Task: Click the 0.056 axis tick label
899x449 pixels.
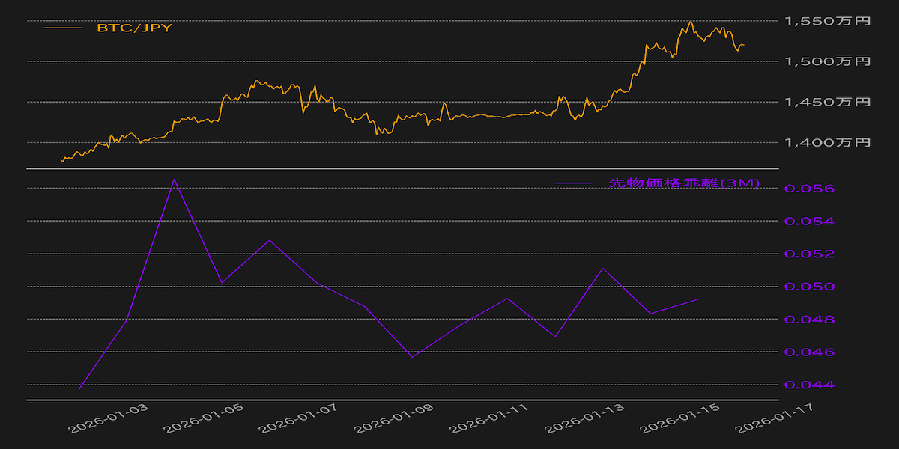Action: pyautogui.click(x=808, y=189)
